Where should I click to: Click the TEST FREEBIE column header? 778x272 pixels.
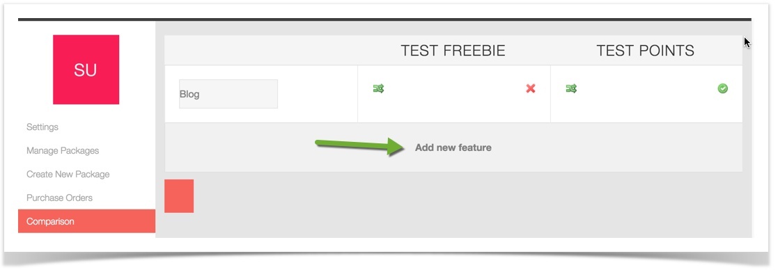click(x=453, y=51)
